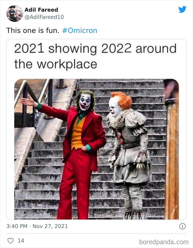Visit the @AdilFareed10 handle link
This screenshot has height=248, width=193.
point(44,17)
